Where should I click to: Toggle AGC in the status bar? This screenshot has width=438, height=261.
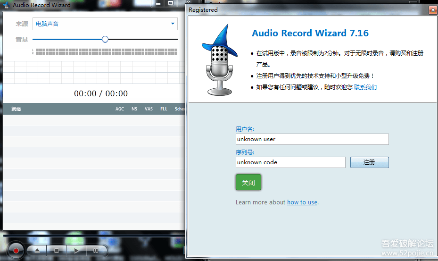120,109
